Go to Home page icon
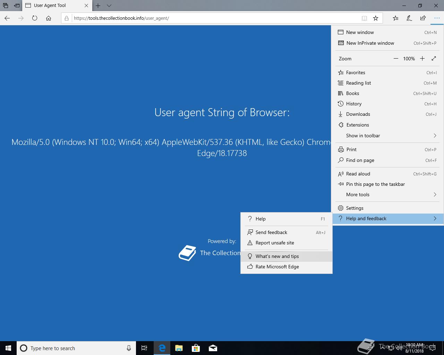The width and height of the screenshot is (444, 355). (49, 18)
